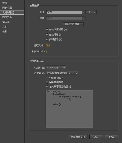The width and height of the screenshot is (122, 143).
Task: Click the 重置为默认值 button
Action: pyautogui.click(x=78, y=137)
